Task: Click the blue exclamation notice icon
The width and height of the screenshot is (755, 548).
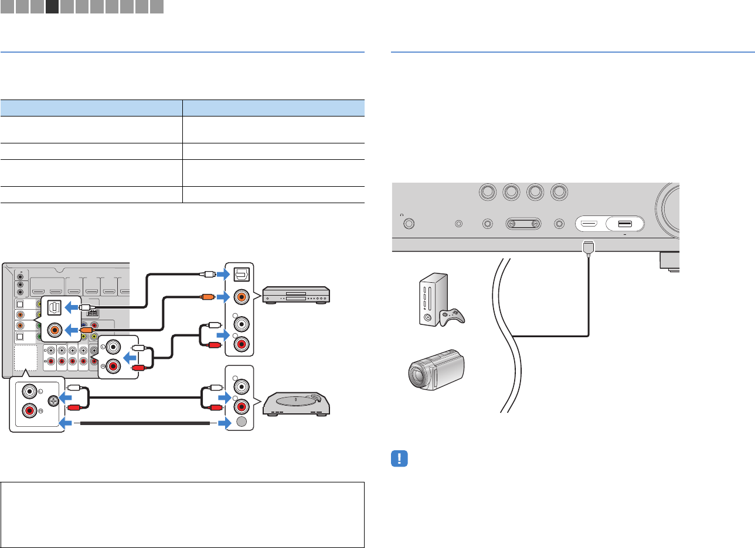Action: tap(399, 458)
